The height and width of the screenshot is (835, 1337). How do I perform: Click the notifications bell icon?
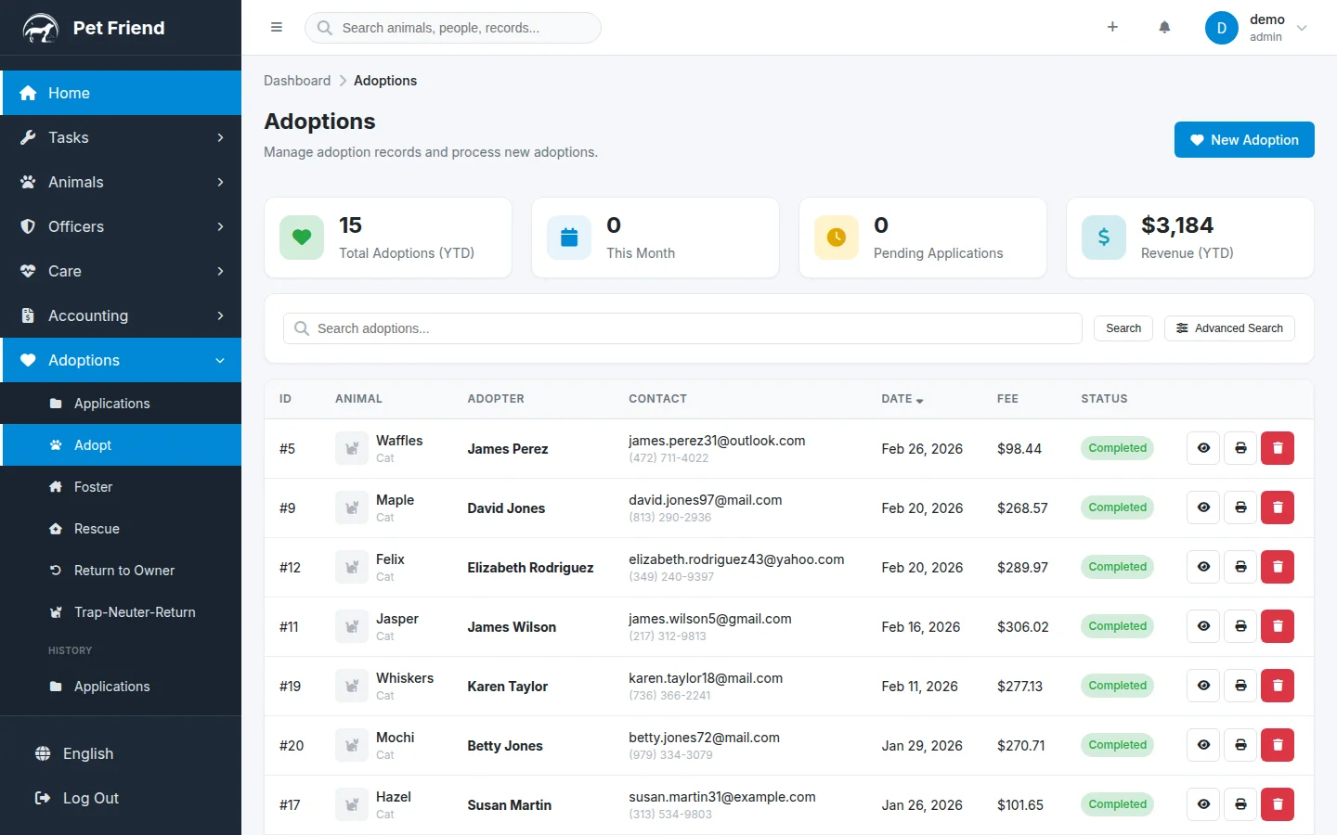[x=1164, y=28]
